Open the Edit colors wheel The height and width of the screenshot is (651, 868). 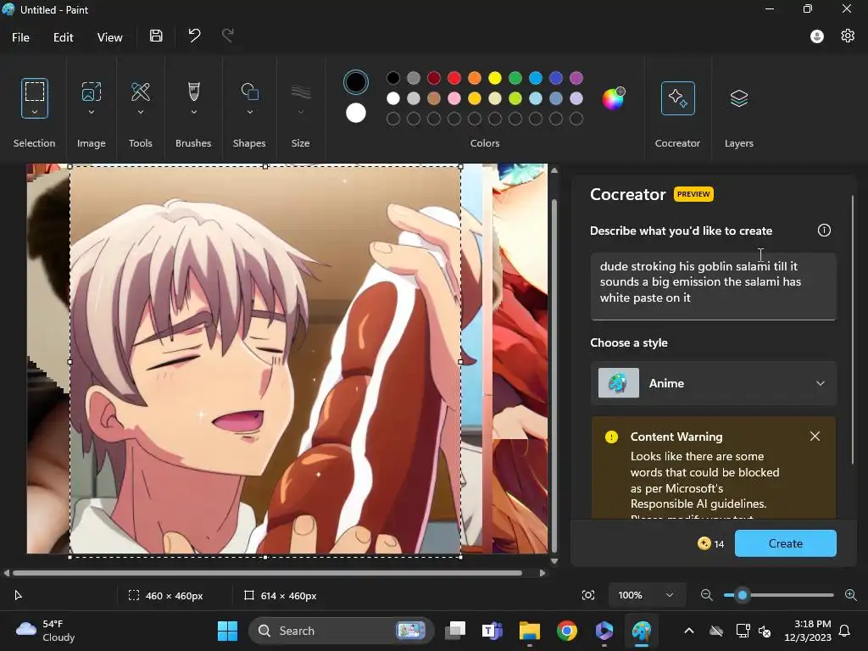coord(614,98)
